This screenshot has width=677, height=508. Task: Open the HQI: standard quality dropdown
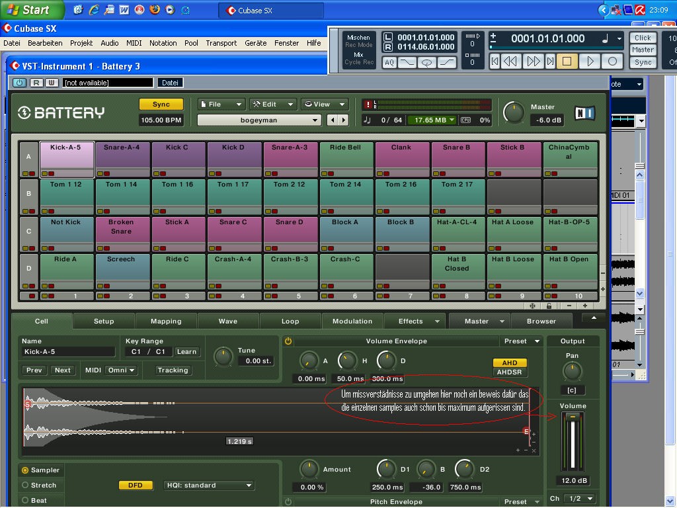pos(209,486)
